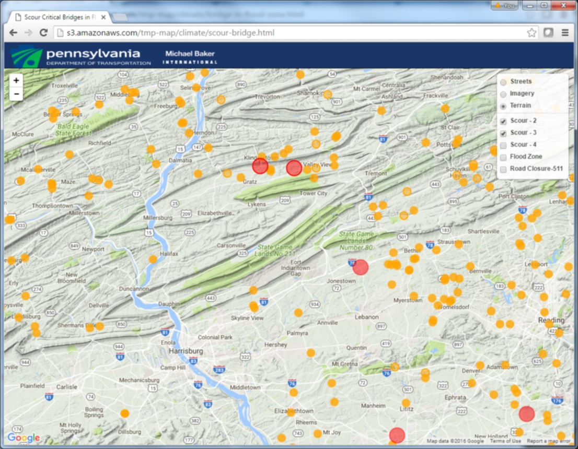Click the red marker left of Valley View
578x449 pixels.
coord(294,168)
